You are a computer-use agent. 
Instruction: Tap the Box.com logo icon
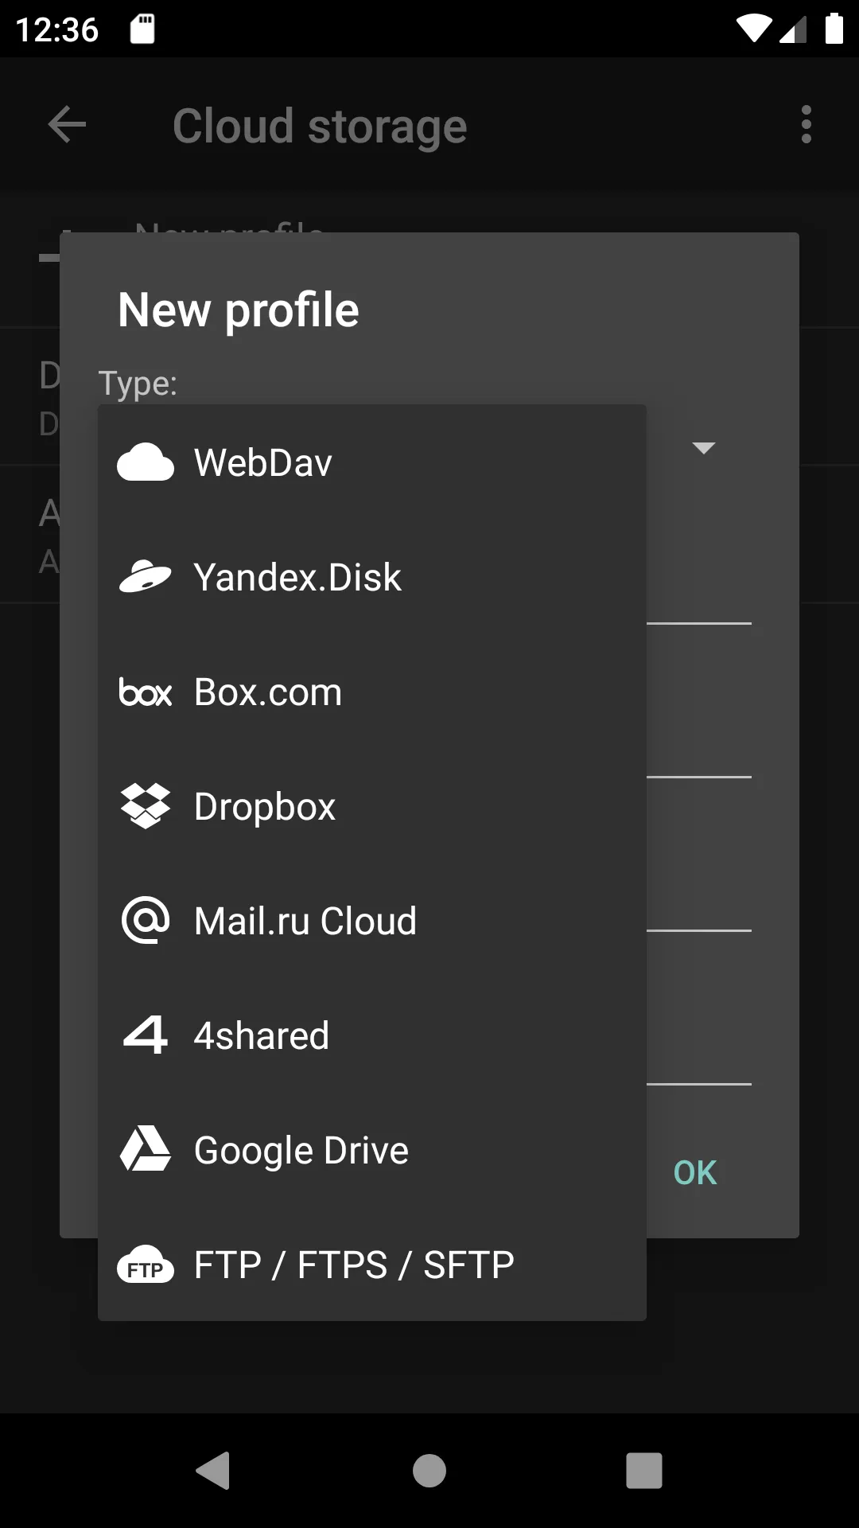146,692
